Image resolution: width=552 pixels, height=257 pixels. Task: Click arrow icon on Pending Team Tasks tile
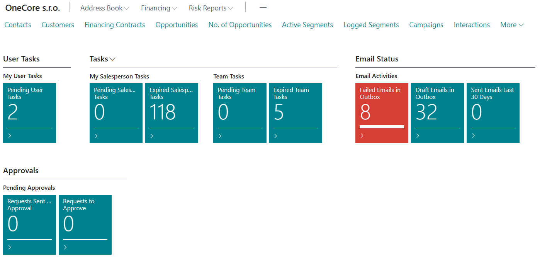point(220,136)
